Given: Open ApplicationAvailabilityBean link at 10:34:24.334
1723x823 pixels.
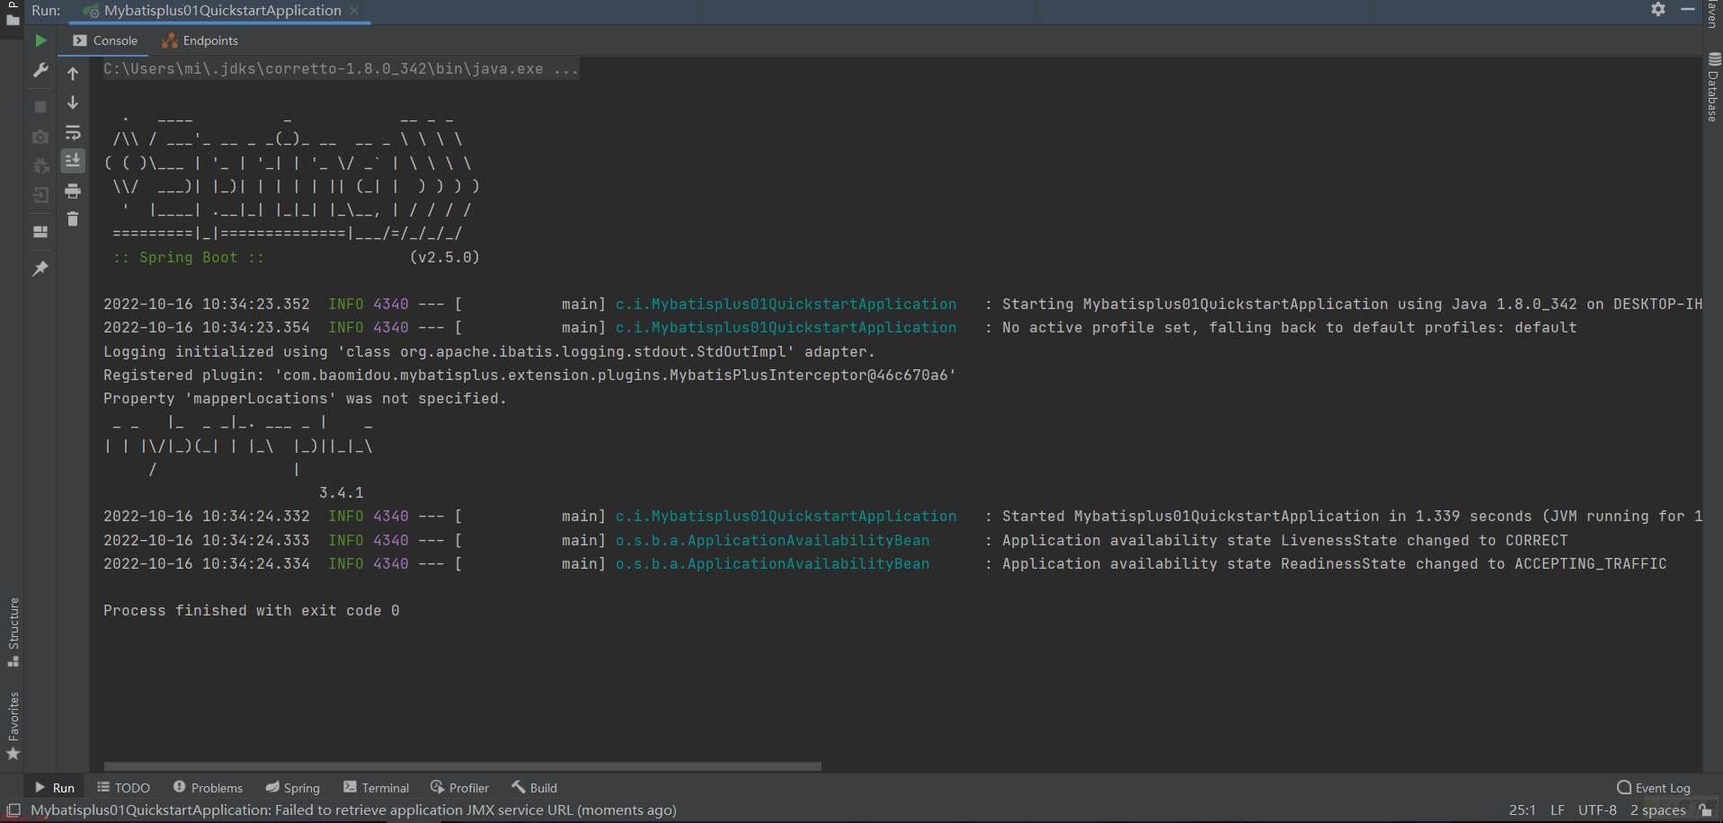Looking at the screenshot, I should [772, 564].
